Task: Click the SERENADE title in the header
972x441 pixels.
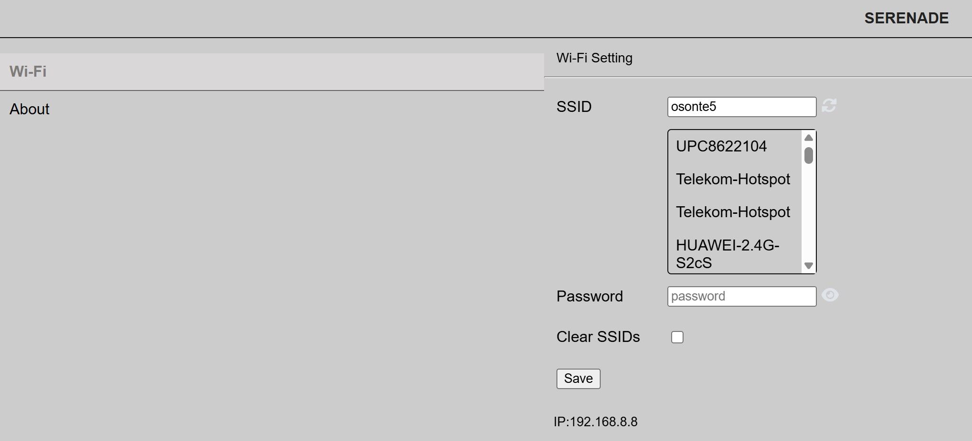Action: 906,18
